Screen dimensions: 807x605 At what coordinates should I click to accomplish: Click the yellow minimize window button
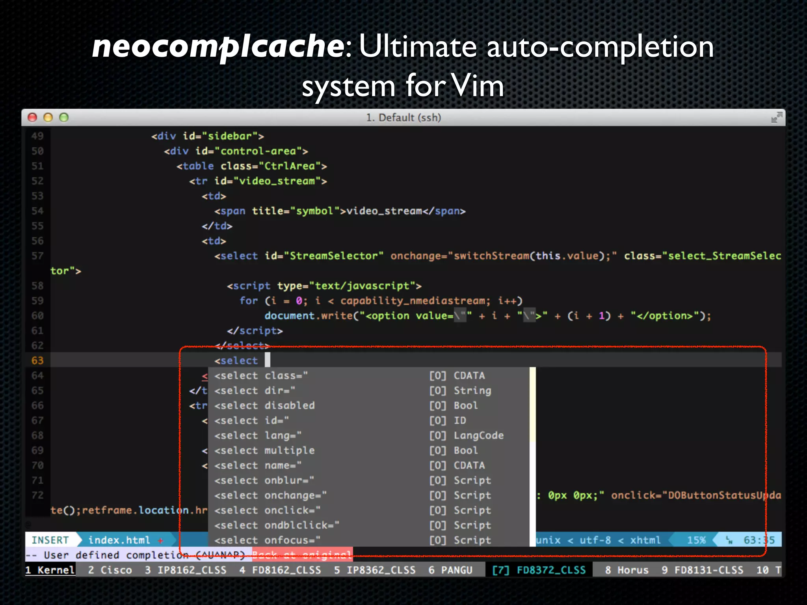48,117
